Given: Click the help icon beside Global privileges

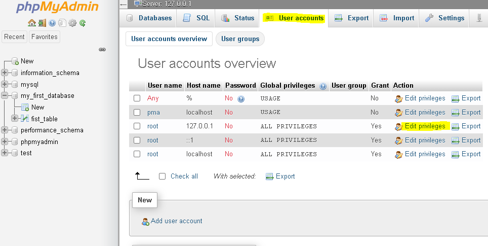Looking at the screenshot, I should click(x=323, y=86).
